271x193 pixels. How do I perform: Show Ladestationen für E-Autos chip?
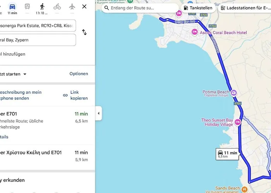[x=244, y=8]
